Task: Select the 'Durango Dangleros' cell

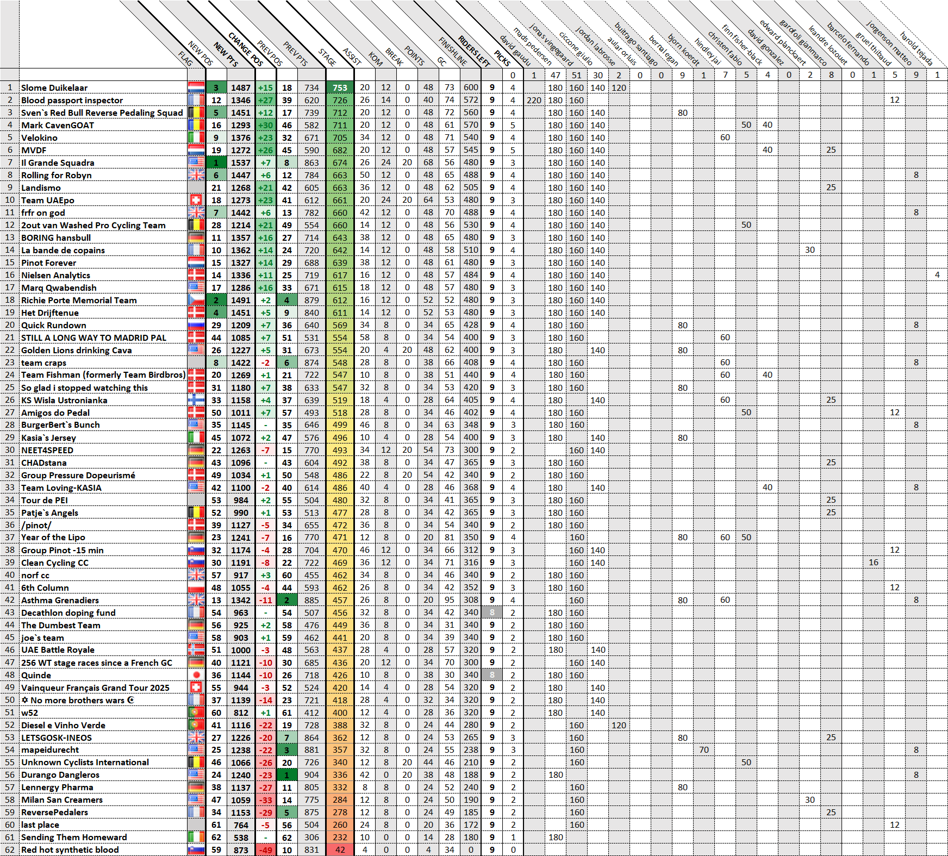Action: (x=60, y=775)
